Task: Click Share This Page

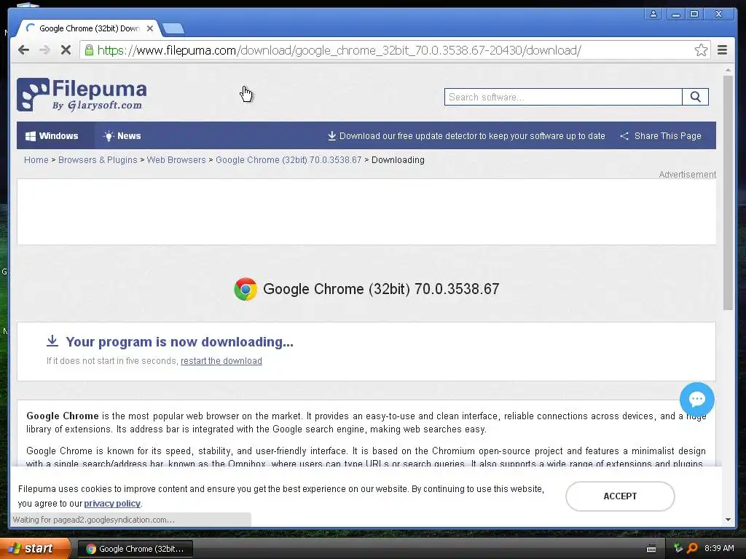Action: coord(660,136)
